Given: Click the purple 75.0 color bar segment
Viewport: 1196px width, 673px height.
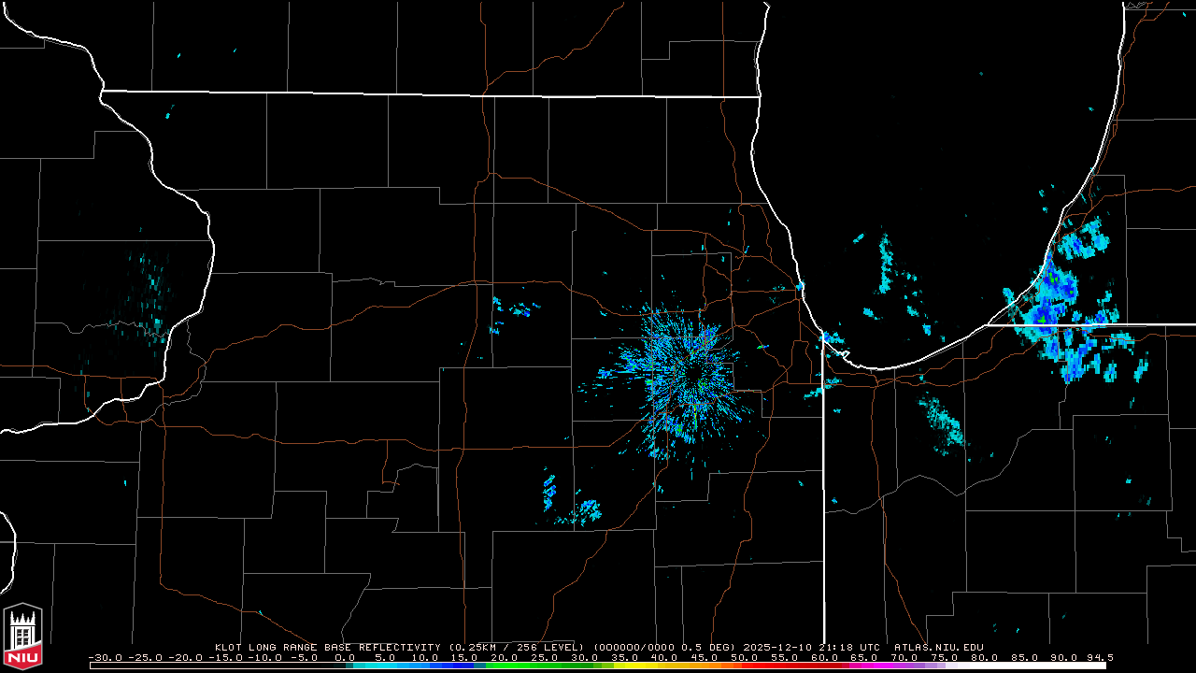Looking at the screenshot, I should [944, 666].
